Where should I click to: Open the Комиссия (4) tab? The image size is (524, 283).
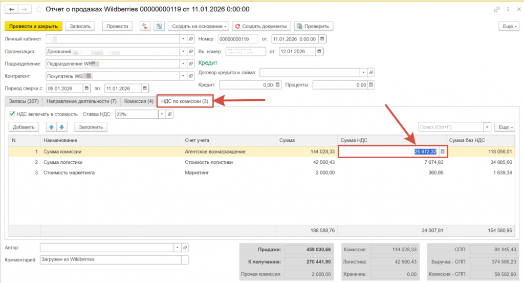138,101
